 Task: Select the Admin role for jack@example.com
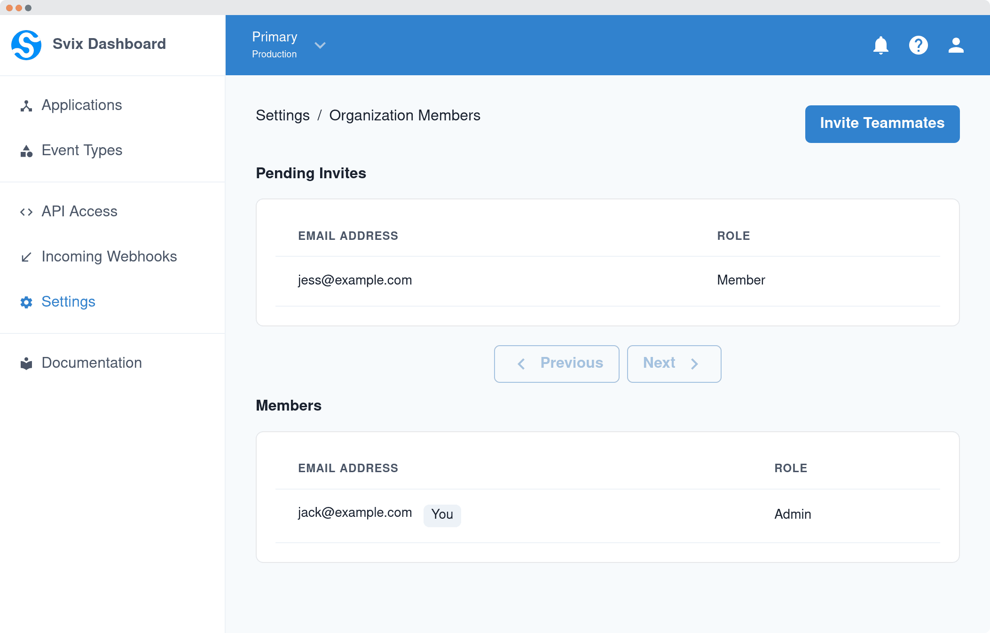[x=793, y=514]
